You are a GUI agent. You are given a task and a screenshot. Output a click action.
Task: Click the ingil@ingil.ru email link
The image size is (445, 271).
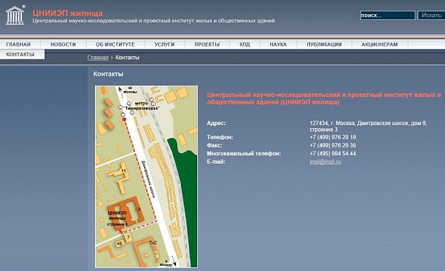click(x=326, y=162)
